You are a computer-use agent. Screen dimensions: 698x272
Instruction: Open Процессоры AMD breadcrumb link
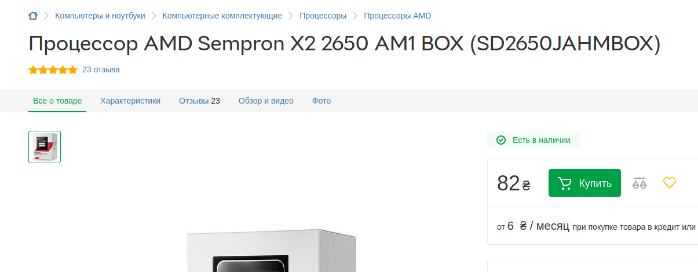(x=397, y=16)
